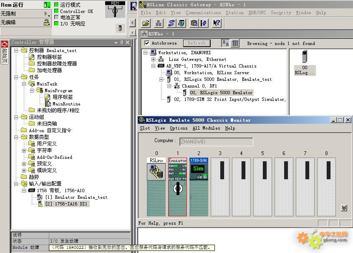
Task: Select 02, 1789-SIM 32 Point Simulator in RSWho
Action: (229, 99)
